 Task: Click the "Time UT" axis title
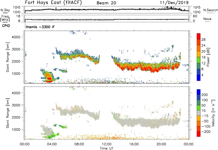pos(107,148)
